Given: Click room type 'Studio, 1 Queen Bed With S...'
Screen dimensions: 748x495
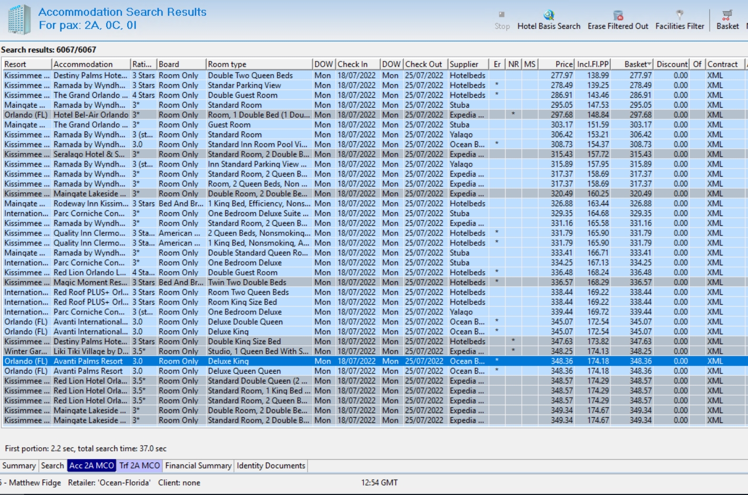Looking at the screenshot, I should (259, 351).
